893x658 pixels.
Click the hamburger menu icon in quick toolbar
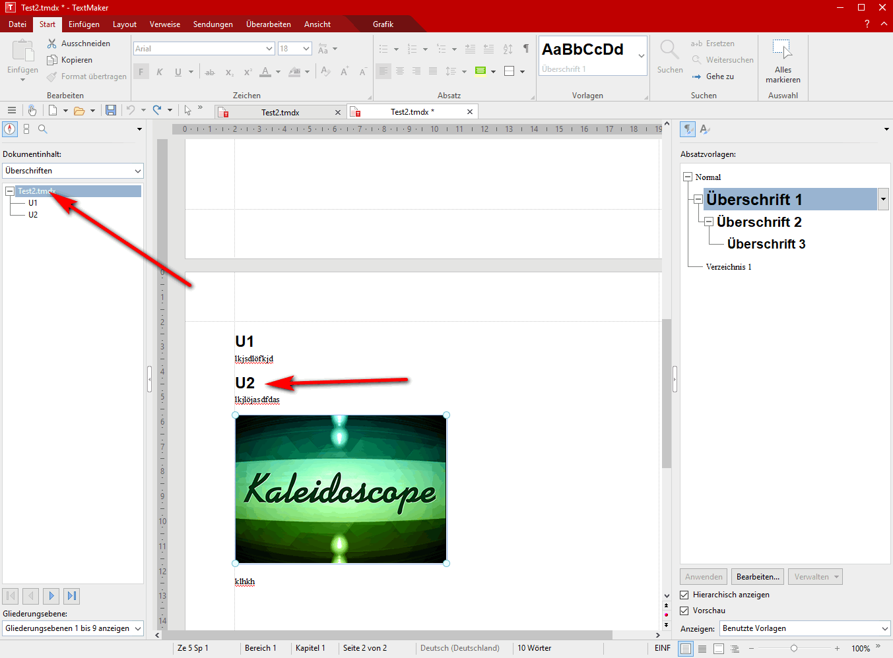coord(11,110)
